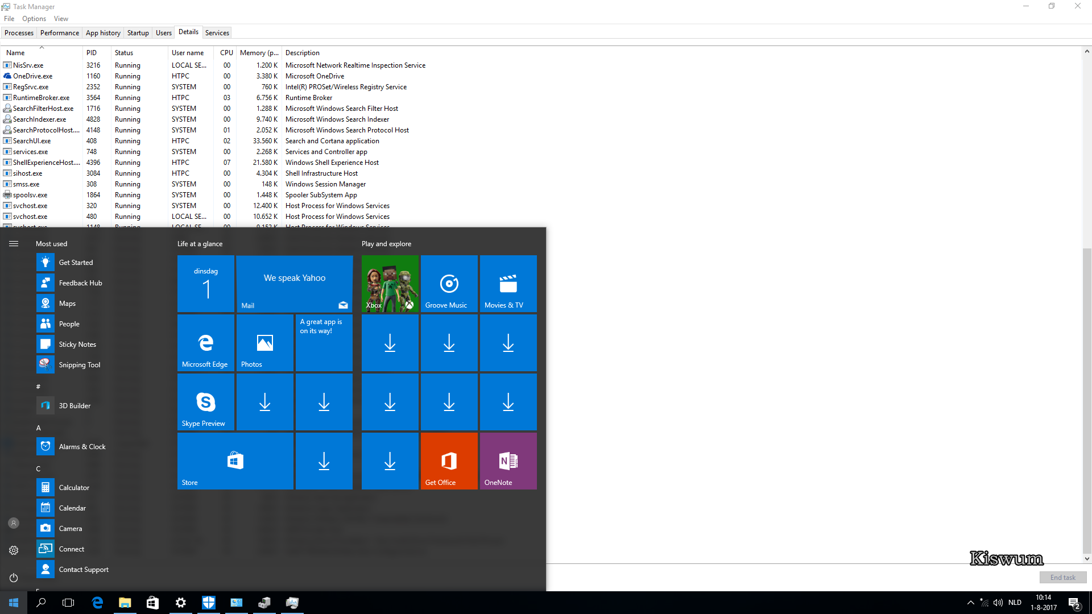
Task: Open the View menu
Action: click(x=61, y=19)
